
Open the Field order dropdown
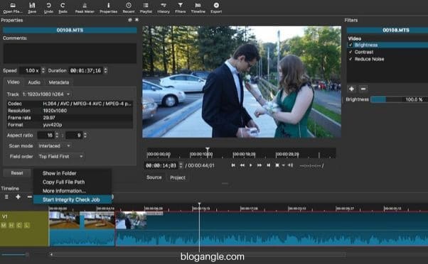click(x=60, y=156)
